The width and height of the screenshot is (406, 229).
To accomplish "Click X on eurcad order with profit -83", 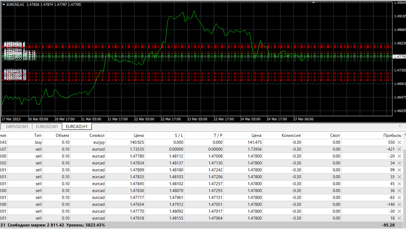I will [x=399, y=198].
